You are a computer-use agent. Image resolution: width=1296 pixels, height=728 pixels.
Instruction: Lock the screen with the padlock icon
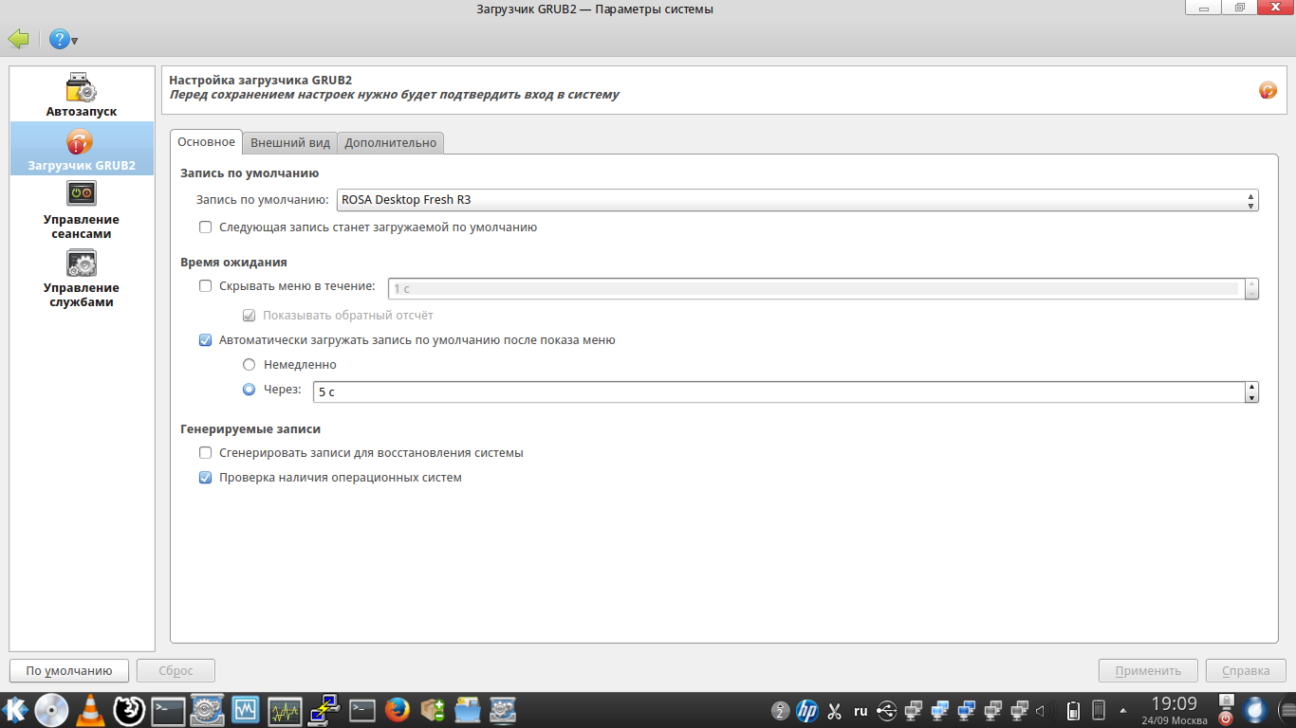(1225, 701)
